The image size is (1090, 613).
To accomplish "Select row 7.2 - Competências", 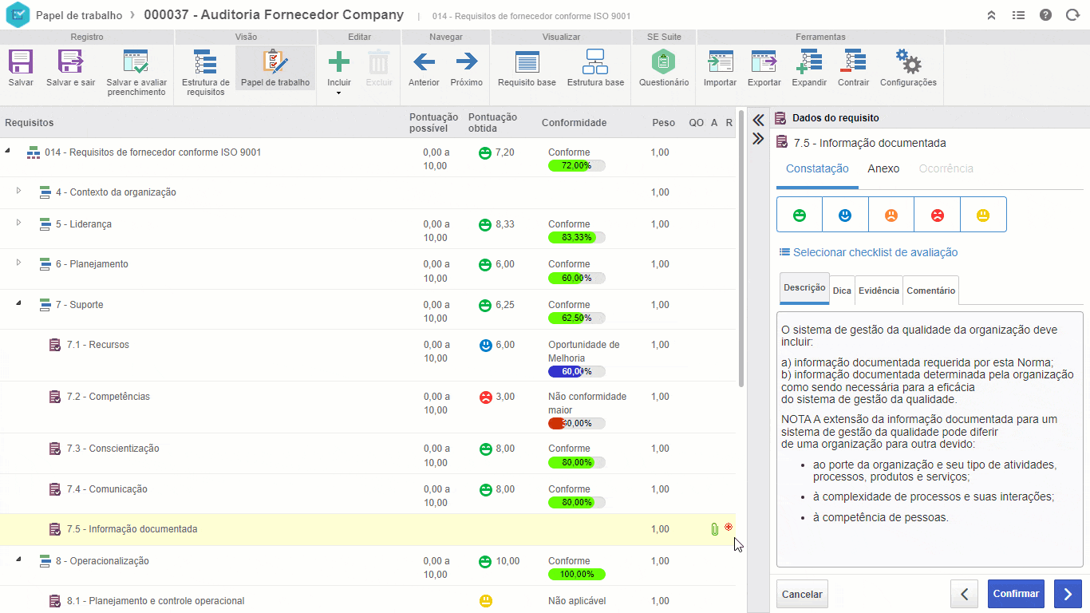I will [367, 407].
